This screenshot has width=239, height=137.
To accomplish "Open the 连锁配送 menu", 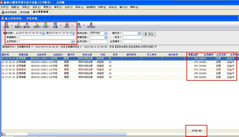I will point(91,7).
